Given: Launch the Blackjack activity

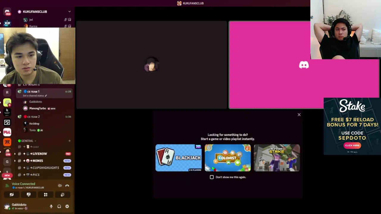Looking at the screenshot, I should (x=179, y=158).
